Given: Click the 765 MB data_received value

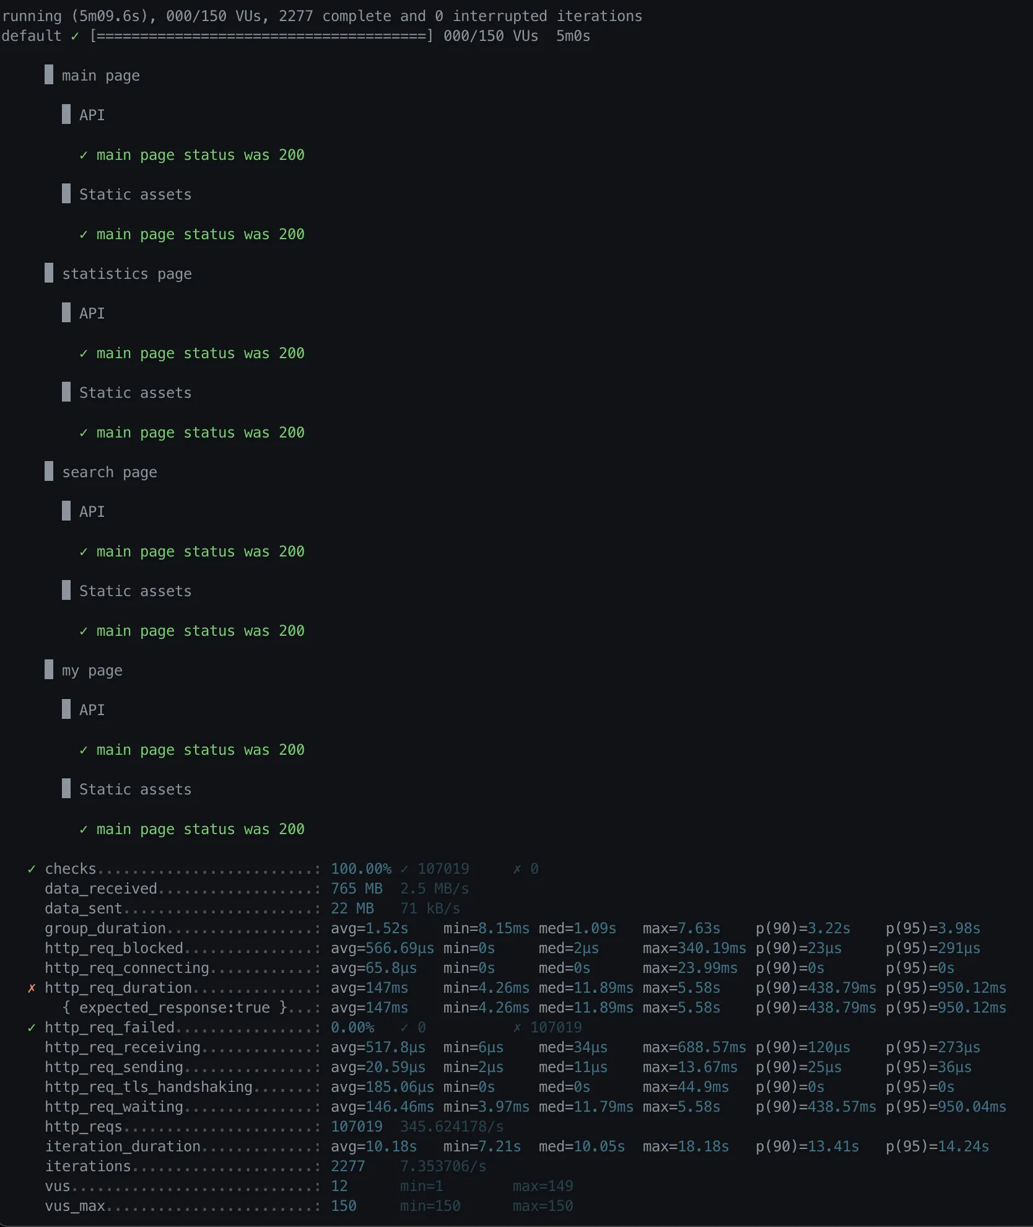Looking at the screenshot, I should [x=357, y=889].
